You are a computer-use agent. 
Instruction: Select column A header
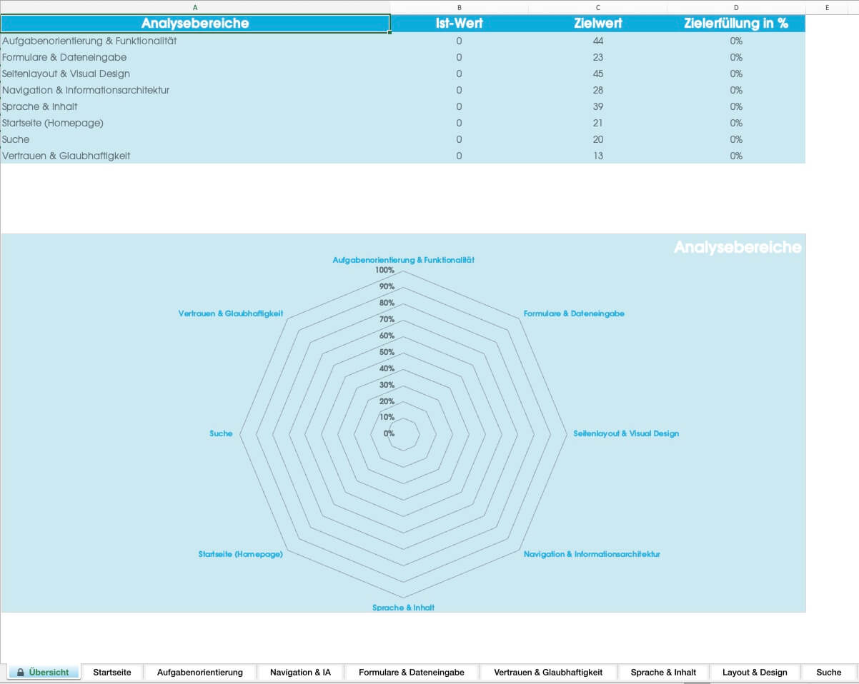coord(195,7)
